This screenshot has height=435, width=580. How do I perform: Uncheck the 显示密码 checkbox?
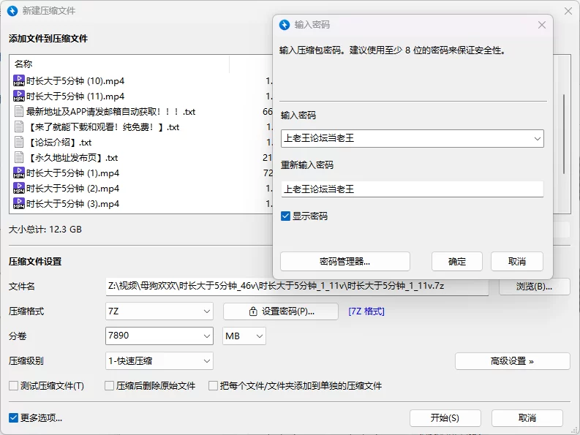click(x=286, y=216)
